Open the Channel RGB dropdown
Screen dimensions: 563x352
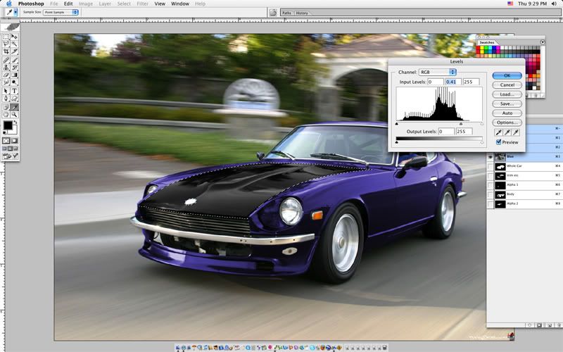click(x=438, y=72)
